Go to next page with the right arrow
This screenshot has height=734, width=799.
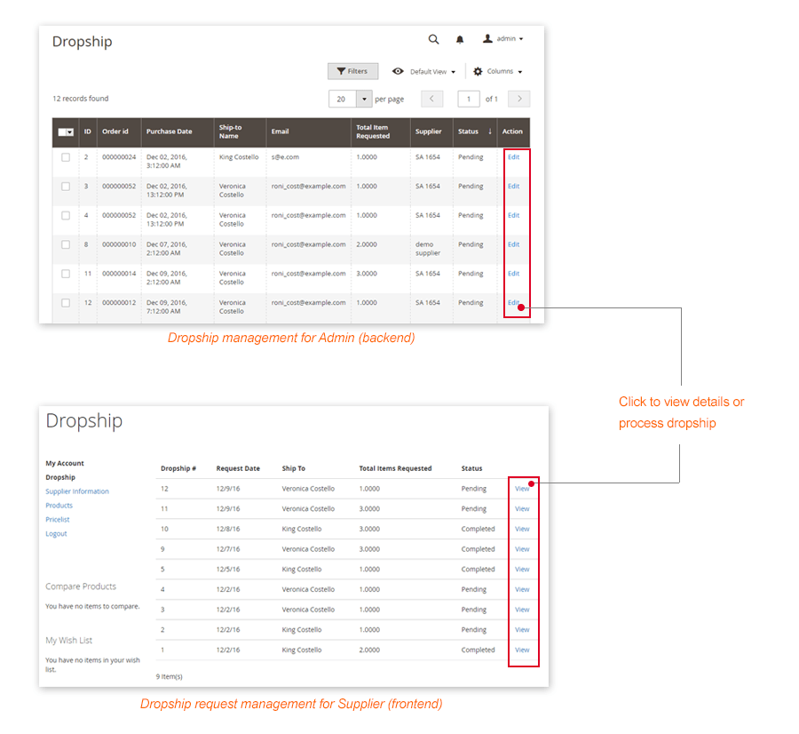point(518,99)
